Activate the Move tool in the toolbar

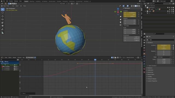click(2, 16)
